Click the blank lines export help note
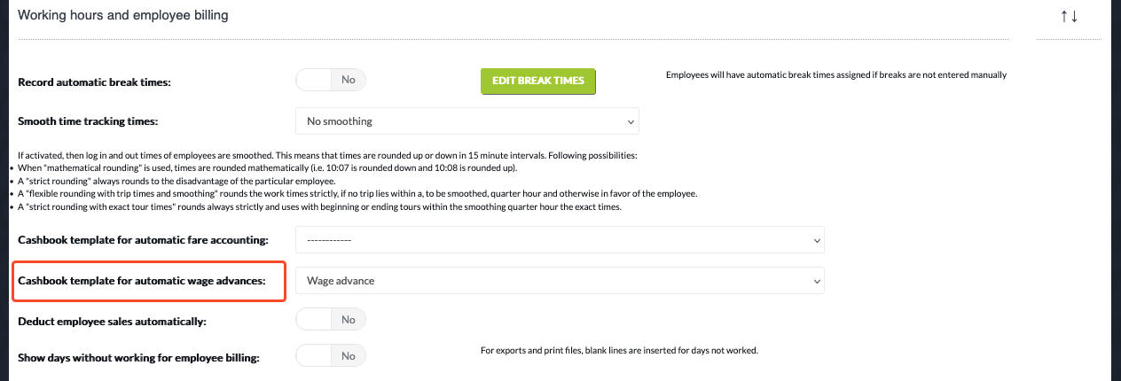The image size is (1121, 381). [x=619, y=351]
